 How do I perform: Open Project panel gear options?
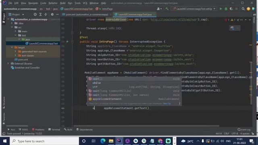click(x=52, y=14)
